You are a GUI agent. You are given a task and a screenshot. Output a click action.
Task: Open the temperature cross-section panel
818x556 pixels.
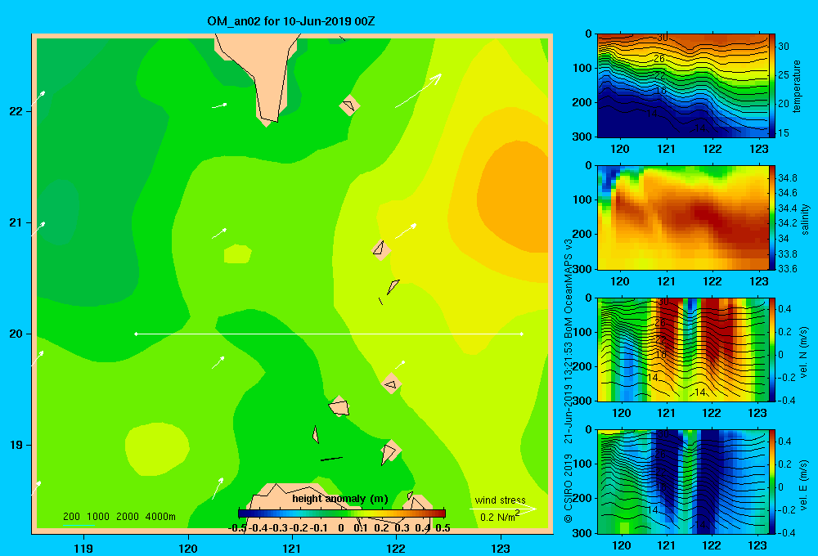682,86
